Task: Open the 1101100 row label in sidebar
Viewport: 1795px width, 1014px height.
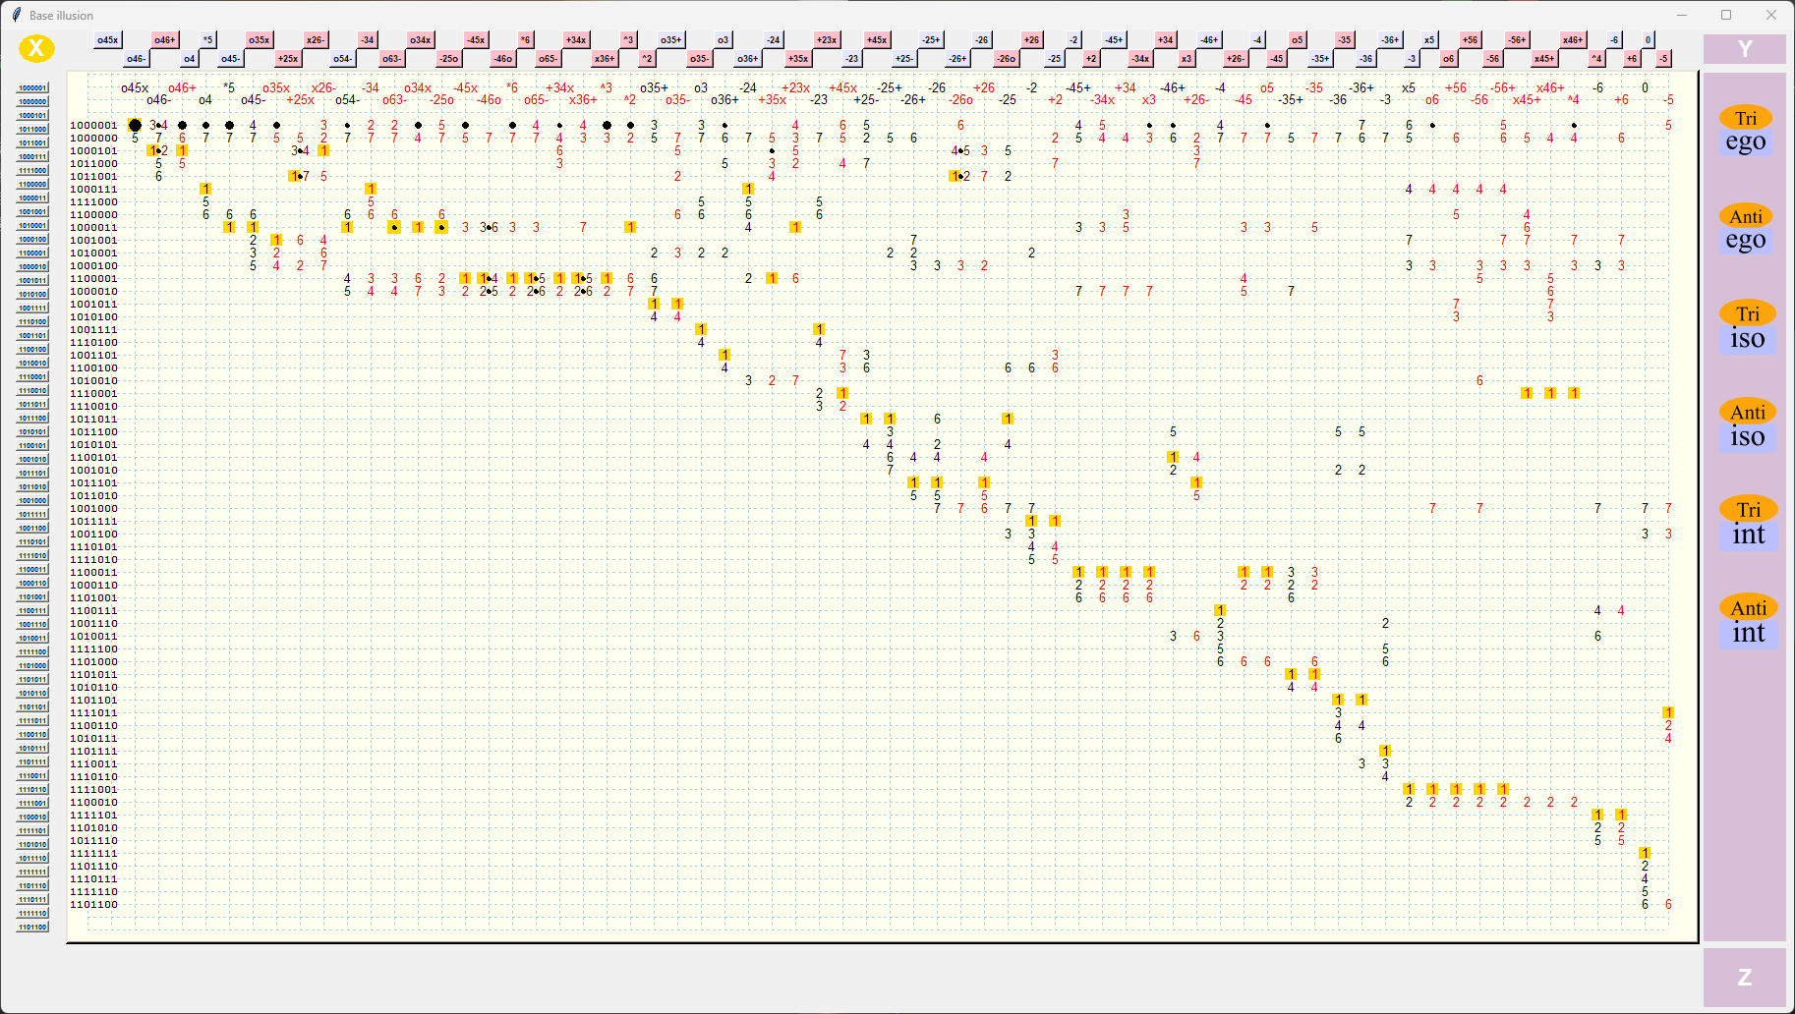Action: [33, 926]
